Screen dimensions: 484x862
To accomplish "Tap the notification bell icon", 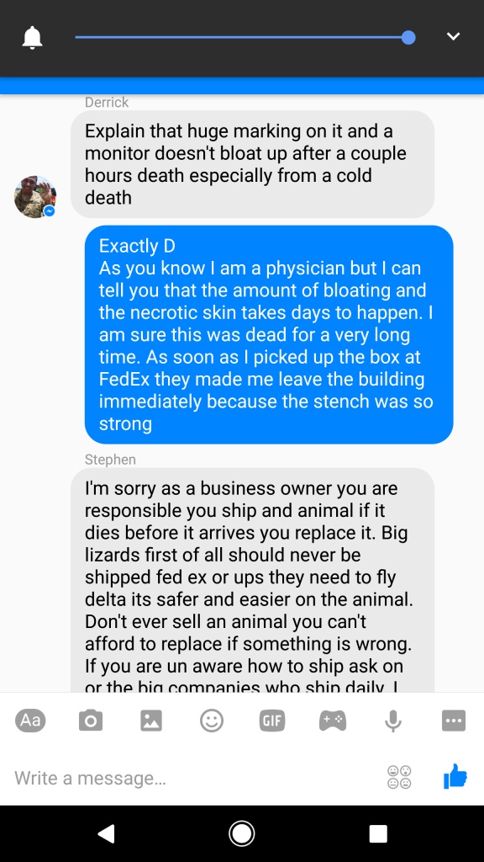I will pyautogui.click(x=33, y=37).
